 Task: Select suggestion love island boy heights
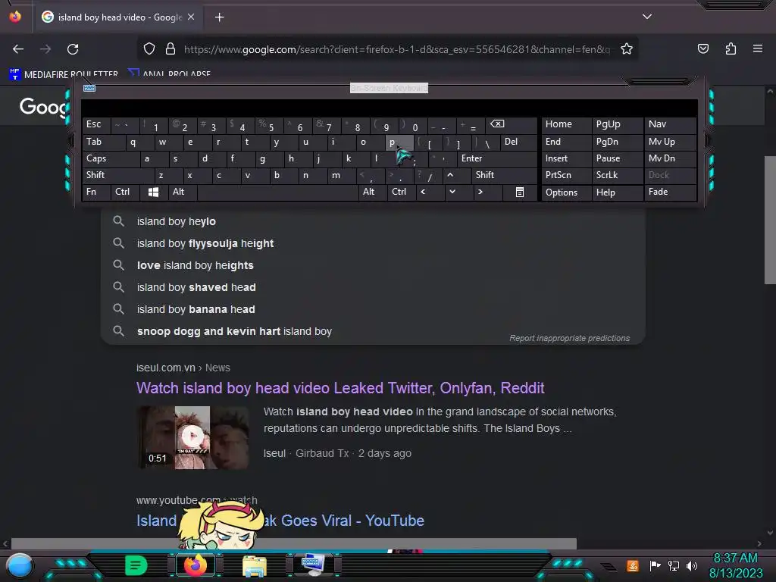click(x=373, y=265)
